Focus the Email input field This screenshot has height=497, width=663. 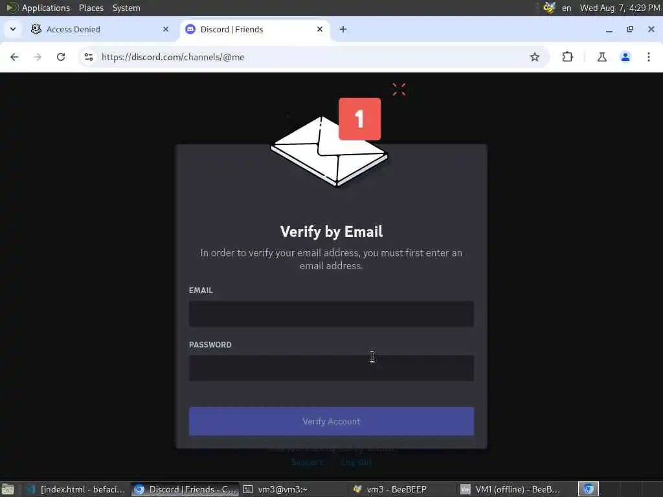point(331,314)
